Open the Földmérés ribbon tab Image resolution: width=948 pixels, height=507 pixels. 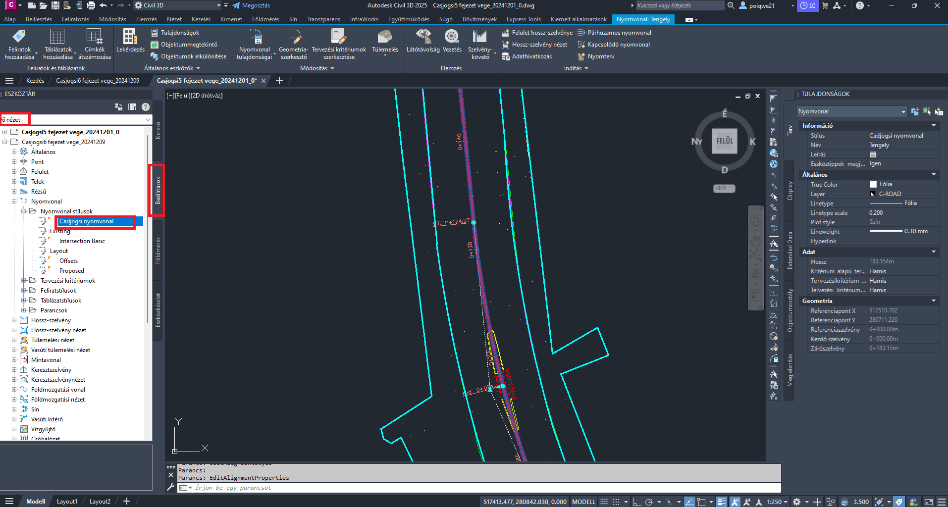click(265, 19)
